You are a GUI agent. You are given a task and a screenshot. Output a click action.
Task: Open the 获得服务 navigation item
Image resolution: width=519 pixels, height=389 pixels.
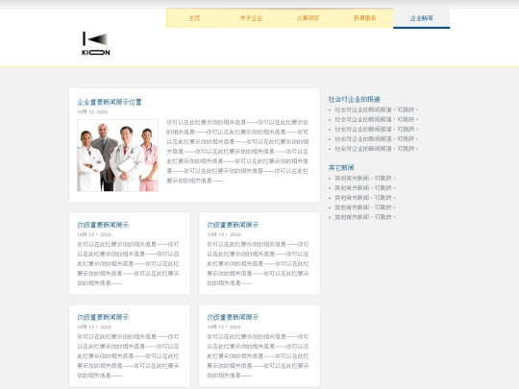[364, 18]
